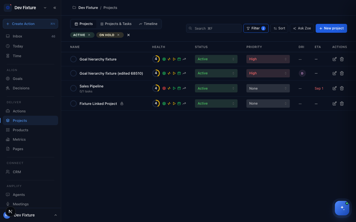Select the Fixture Linked Project row circle
Viewport: 356px width, 222px height.
tap(73, 104)
